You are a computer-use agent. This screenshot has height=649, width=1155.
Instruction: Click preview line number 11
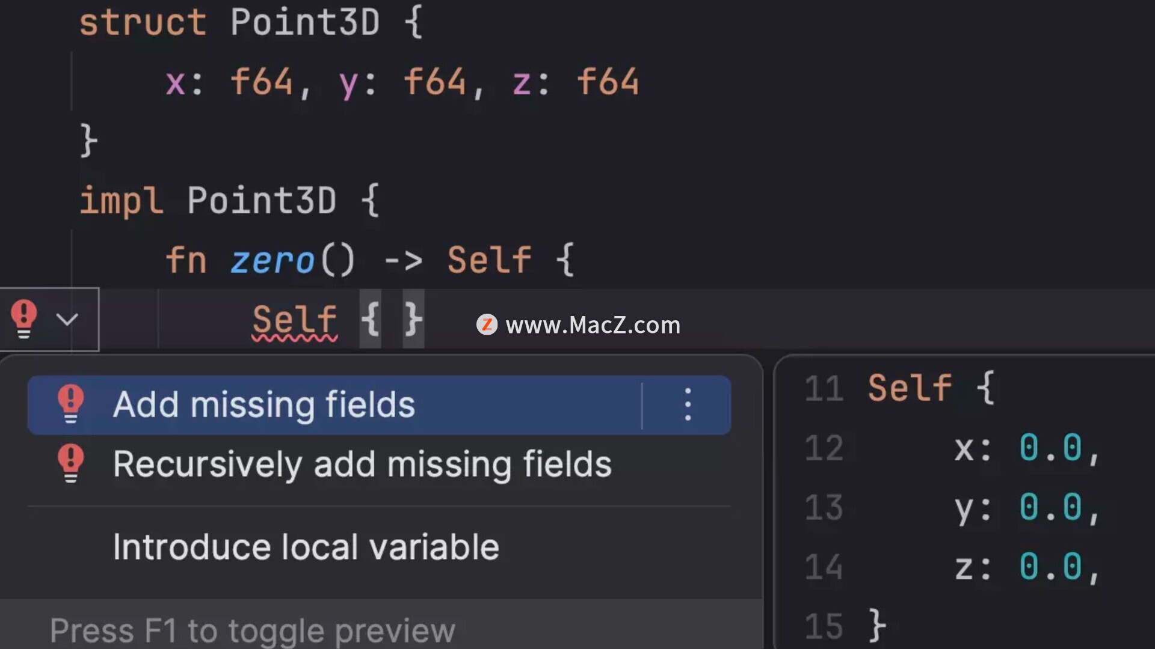coord(824,389)
